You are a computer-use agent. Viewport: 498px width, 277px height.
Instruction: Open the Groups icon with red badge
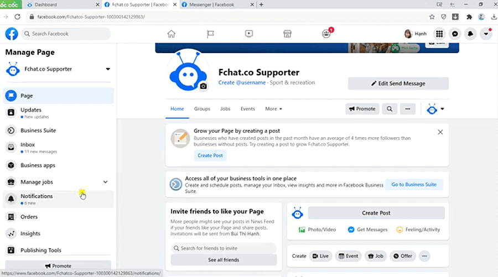pos(326,33)
